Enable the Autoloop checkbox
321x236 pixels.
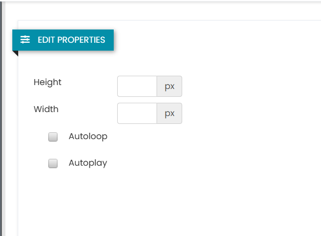pos(53,137)
